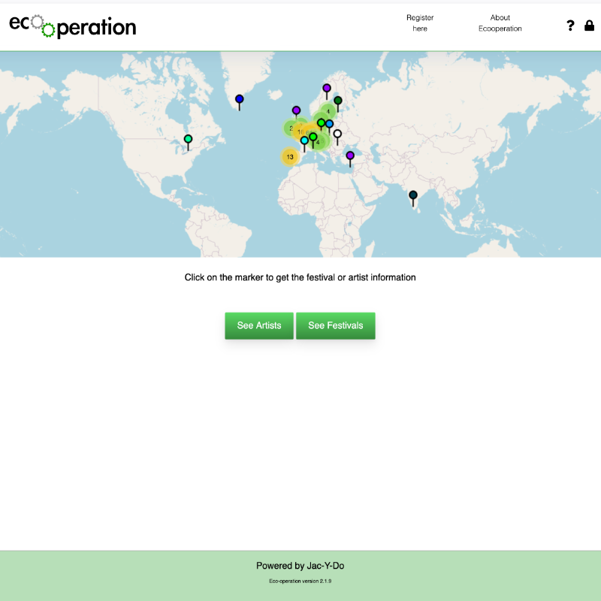Click the Ecooperation logo
This screenshot has width=601, height=601.
[x=73, y=26]
